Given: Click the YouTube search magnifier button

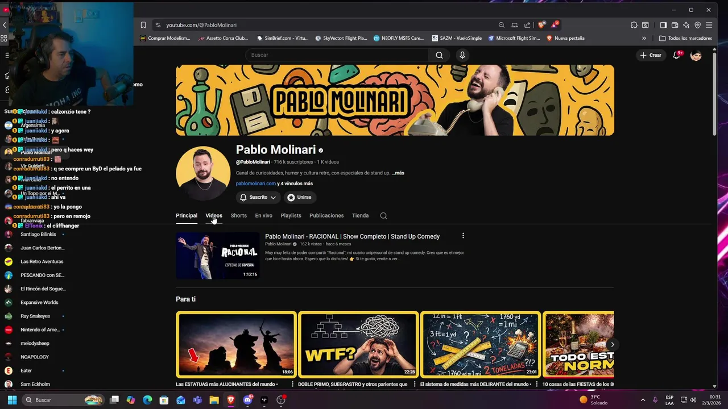Looking at the screenshot, I should (439, 55).
